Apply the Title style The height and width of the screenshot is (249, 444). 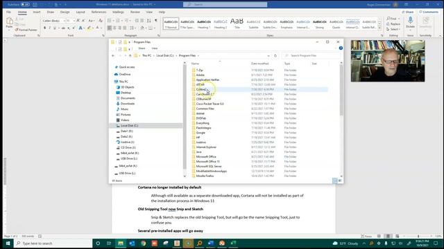(x=237, y=24)
